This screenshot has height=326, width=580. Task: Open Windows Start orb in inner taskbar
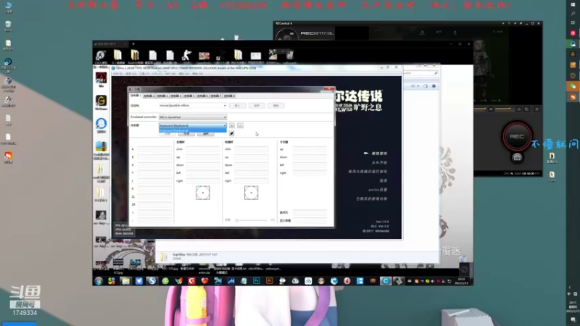99,281
